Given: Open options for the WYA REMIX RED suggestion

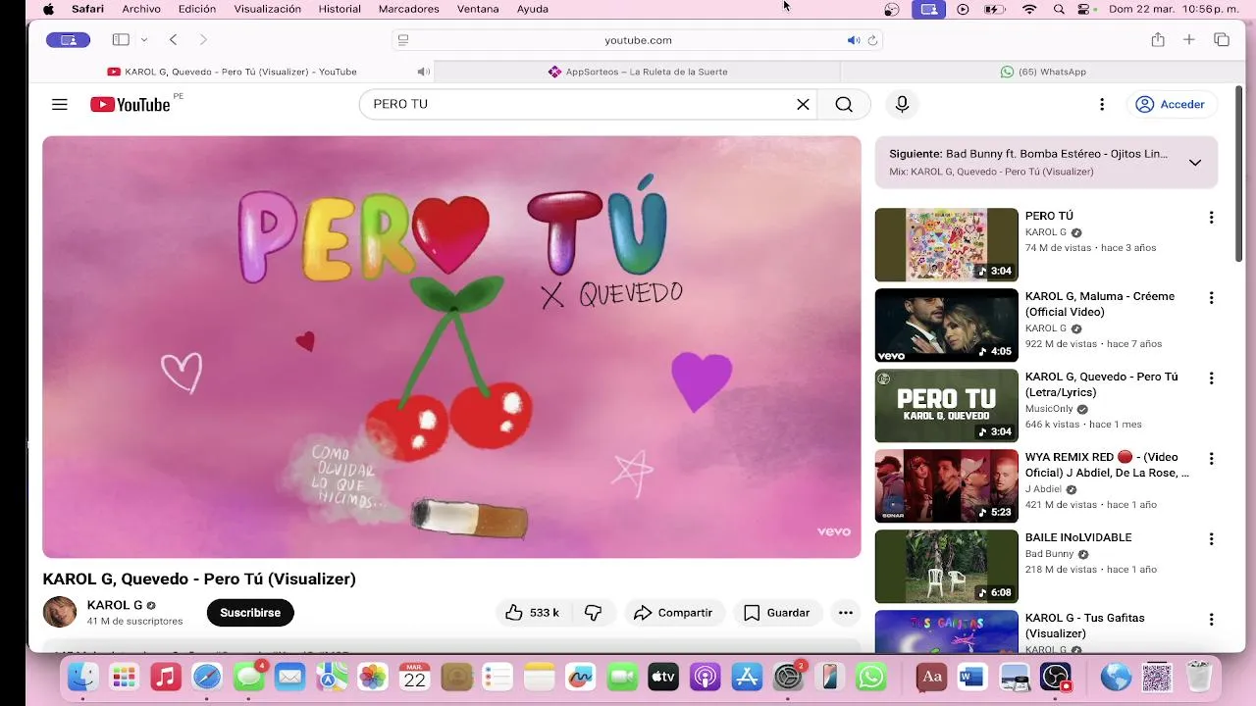Looking at the screenshot, I should point(1211,459).
